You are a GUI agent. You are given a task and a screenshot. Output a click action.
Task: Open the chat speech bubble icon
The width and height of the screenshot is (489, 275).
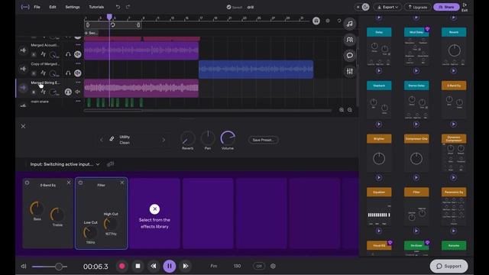[350, 56]
